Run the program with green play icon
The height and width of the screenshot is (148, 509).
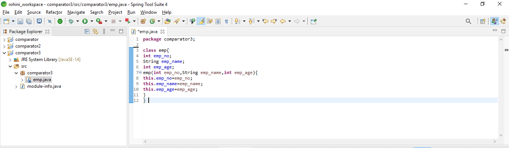85,22
